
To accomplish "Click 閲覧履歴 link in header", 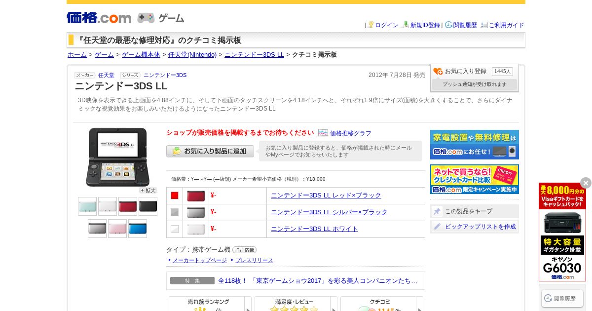I will (465, 25).
